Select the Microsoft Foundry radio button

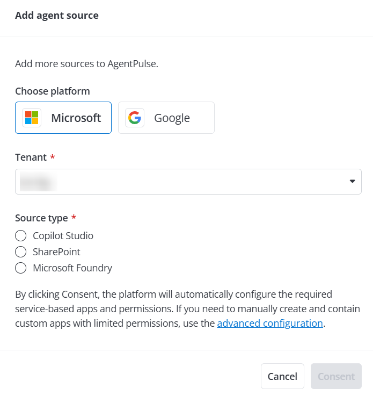(20, 268)
